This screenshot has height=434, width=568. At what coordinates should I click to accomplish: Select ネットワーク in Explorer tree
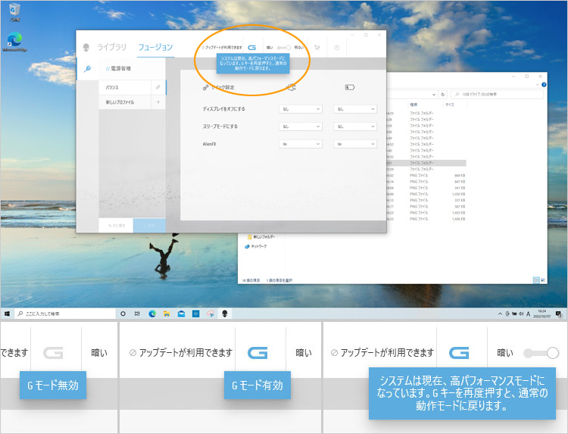coord(256,246)
